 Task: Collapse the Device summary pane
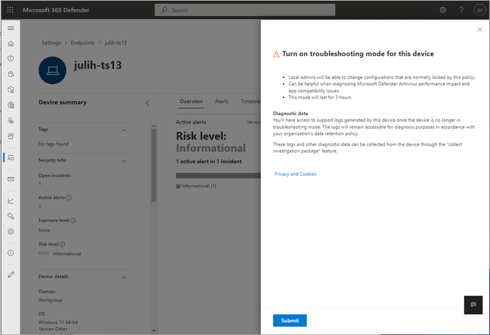tap(148, 103)
